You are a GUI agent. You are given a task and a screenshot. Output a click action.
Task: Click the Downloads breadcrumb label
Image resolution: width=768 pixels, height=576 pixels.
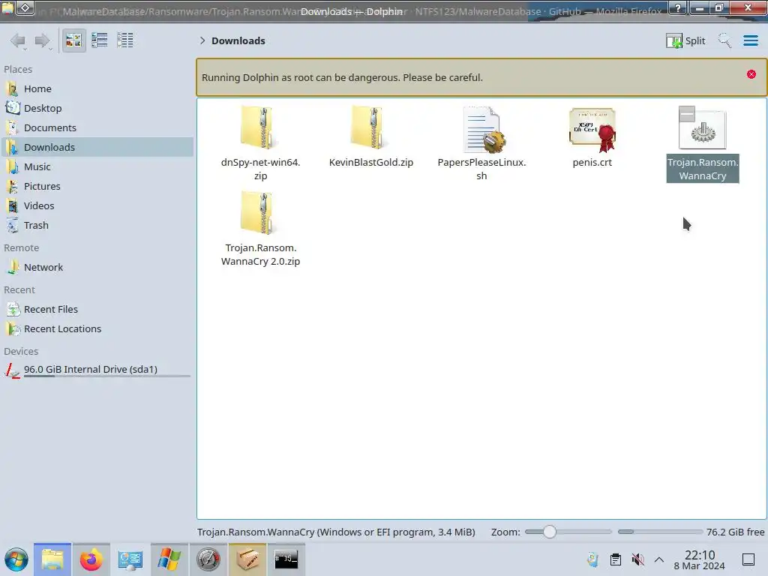click(238, 40)
